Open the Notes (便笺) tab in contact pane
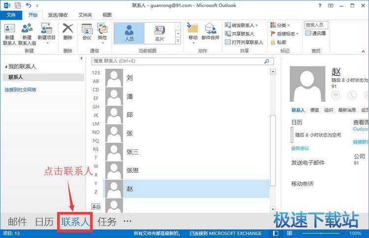 314,110
